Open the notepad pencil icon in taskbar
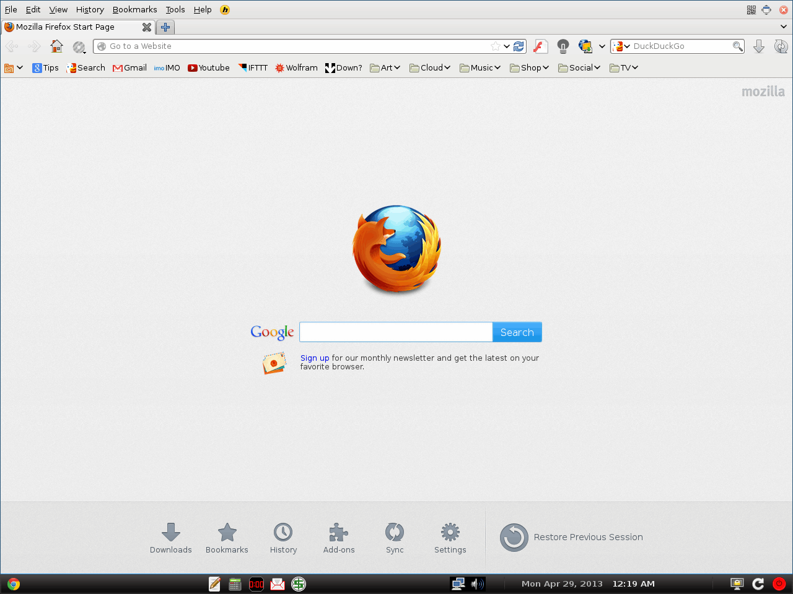Screen dimensions: 793x594 coord(214,583)
